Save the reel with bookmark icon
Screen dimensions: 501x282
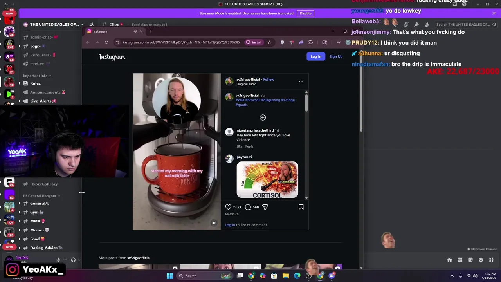pyautogui.click(x=301, y=207)
